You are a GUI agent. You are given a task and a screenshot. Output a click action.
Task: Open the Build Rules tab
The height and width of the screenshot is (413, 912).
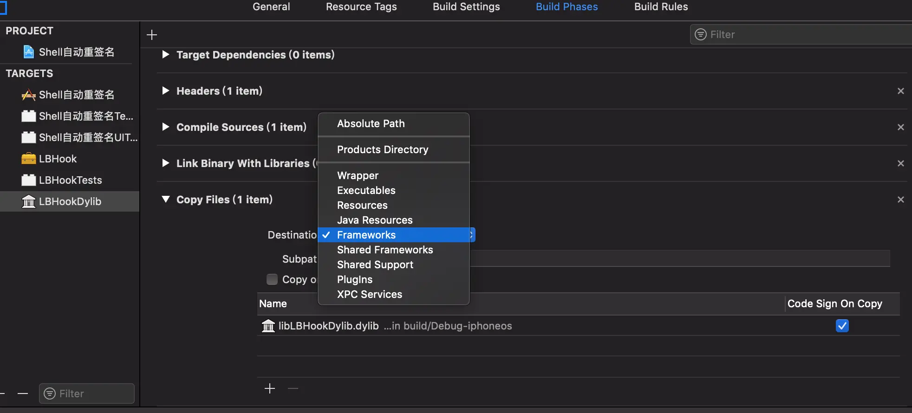tap(661, 7)
